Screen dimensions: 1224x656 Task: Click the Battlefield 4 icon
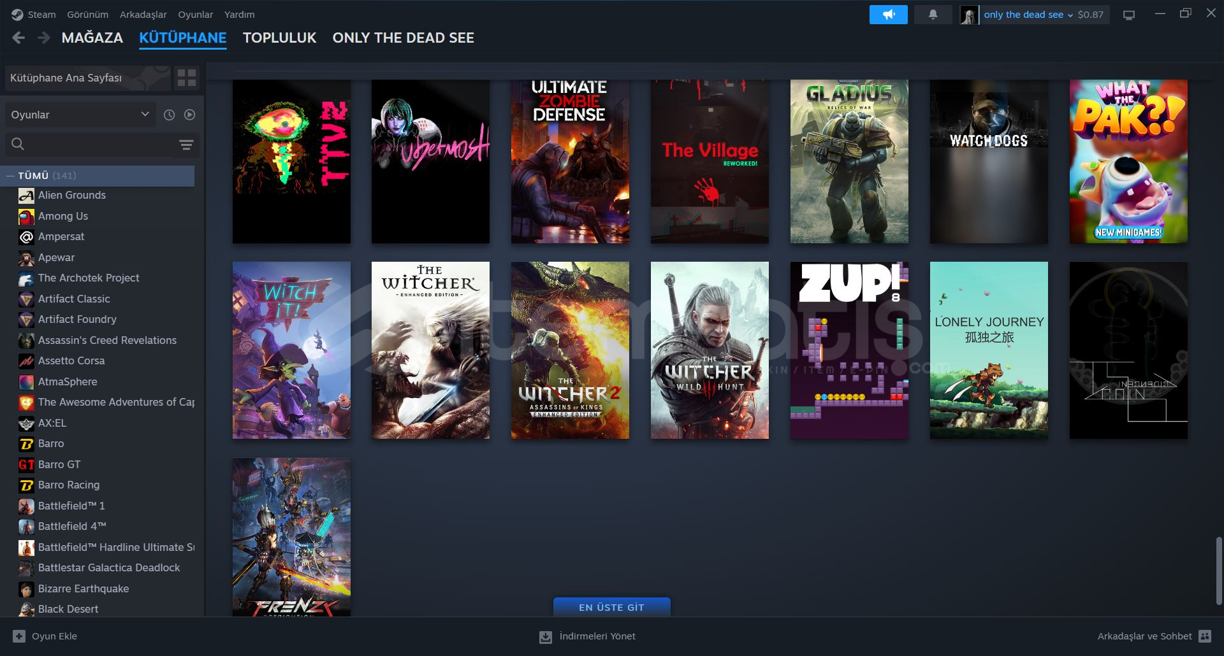(x=26, y=527)
